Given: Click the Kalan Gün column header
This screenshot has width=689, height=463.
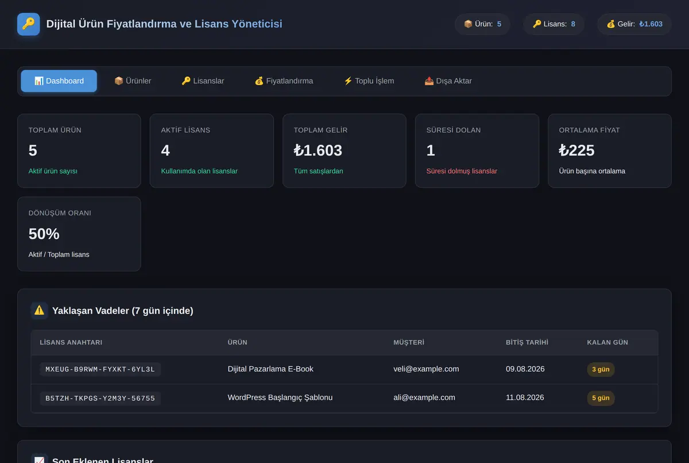Looking at the screenshot, I should 607,342.
